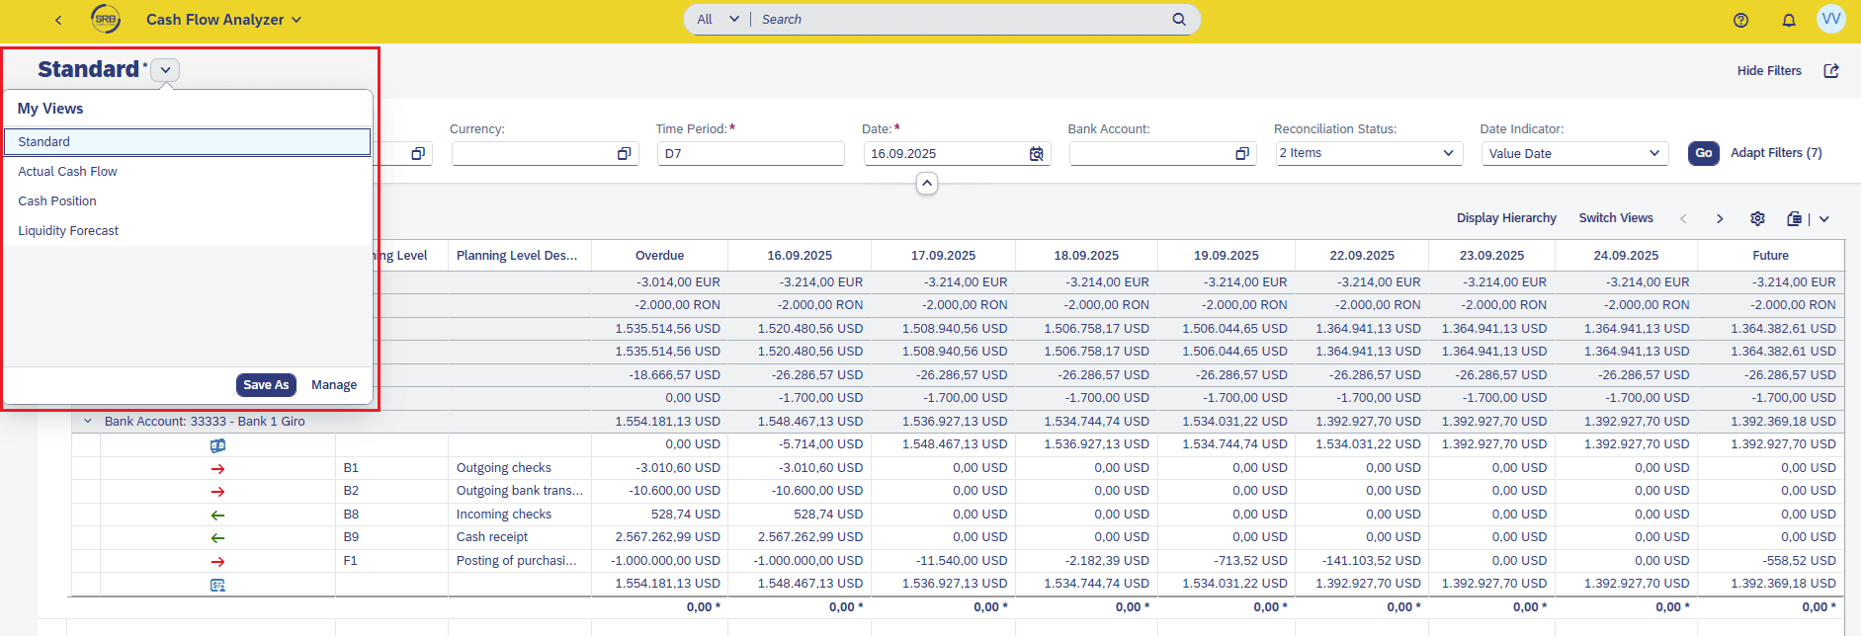Open the Date Indicator dropdown
The width and height of the screenshot is (1861, 636).
click(1653, 153)
